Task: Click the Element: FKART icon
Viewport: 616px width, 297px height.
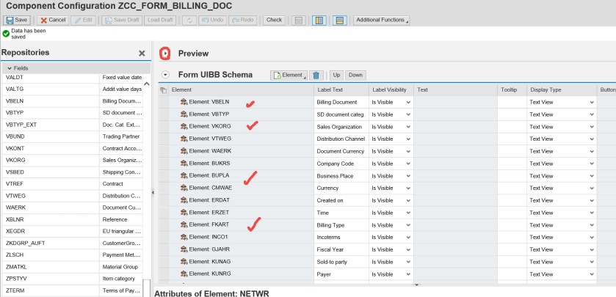Action: tap(184, 225)
